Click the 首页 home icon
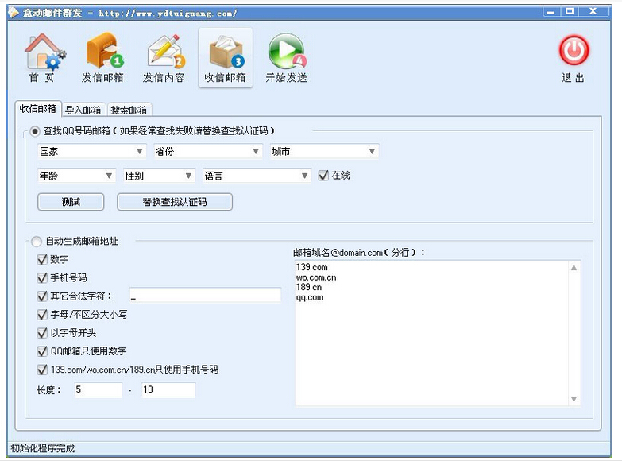 pos(43,52)
